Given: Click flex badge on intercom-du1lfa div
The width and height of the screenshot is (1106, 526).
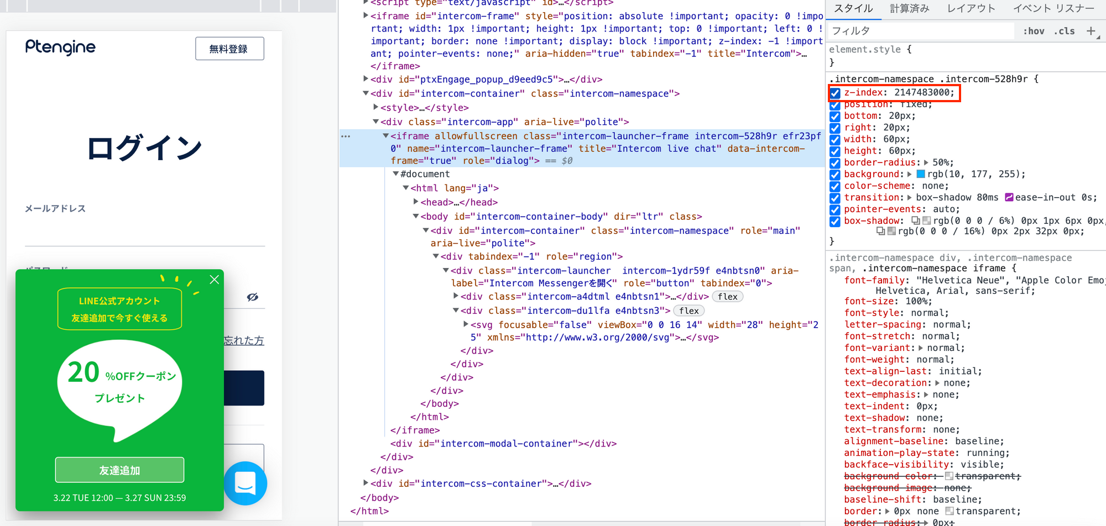Looking at the screenshot, I should tap(689, 311).
